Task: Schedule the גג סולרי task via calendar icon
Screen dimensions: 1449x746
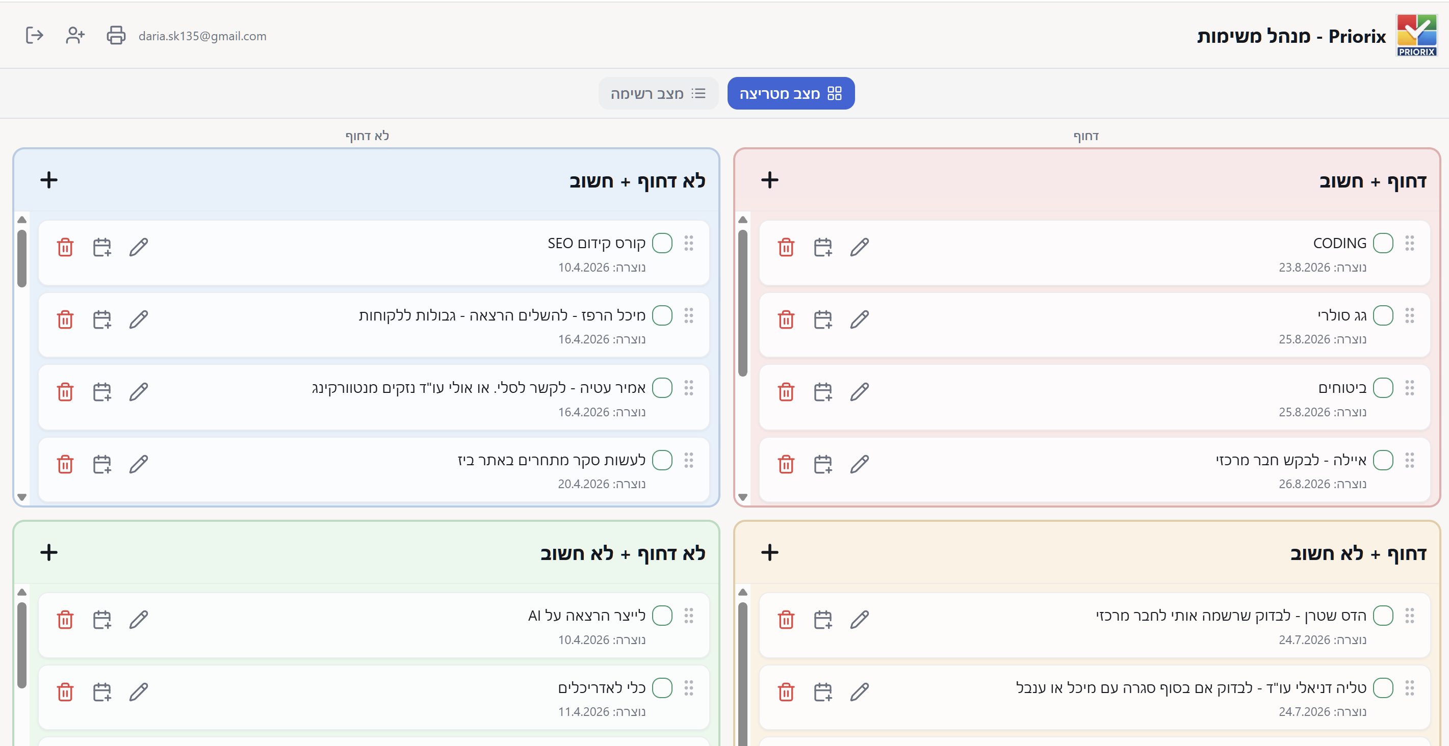Action: click(823, 319)
